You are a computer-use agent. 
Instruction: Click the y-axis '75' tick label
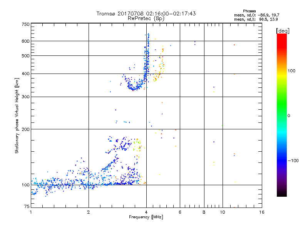pos(27,206)
